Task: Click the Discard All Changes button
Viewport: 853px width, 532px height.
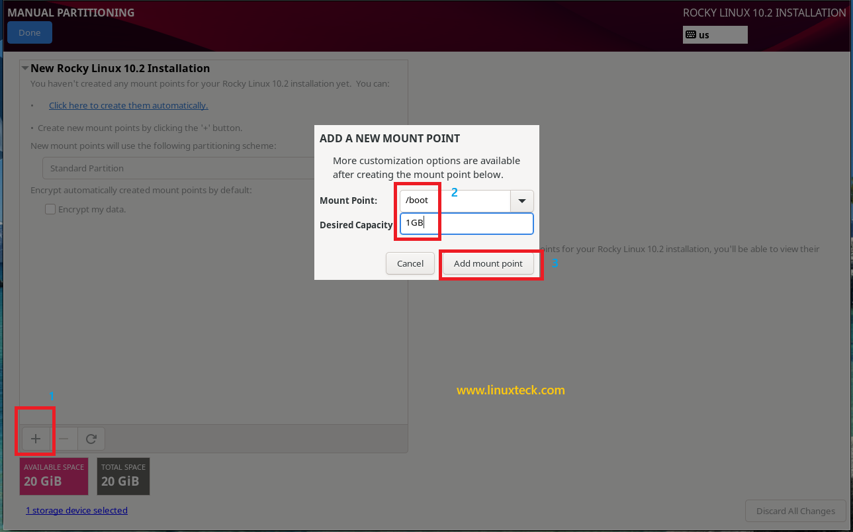Action: (x=795, y=511)
